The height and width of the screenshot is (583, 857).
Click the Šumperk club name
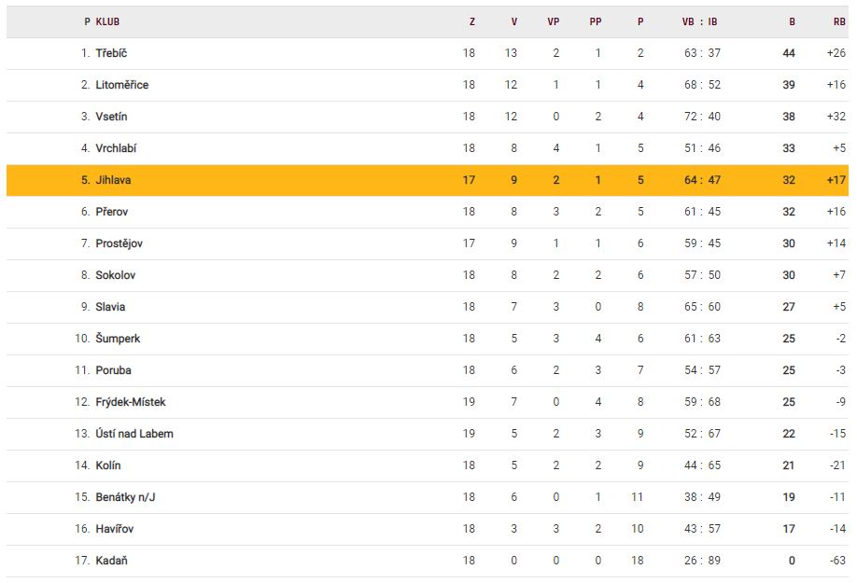click(118, 339)
